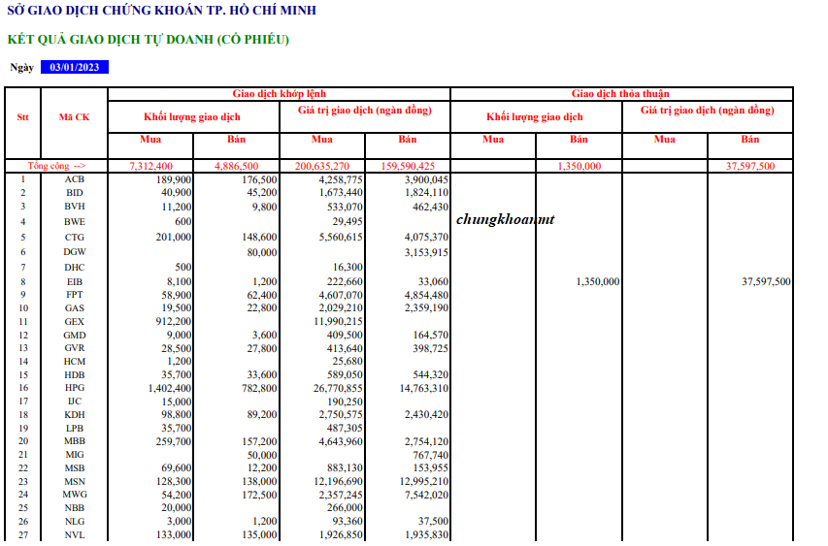This screenshot has width=828, height=546.
Task: Click the HDB stock code
Action: [75, 375]
